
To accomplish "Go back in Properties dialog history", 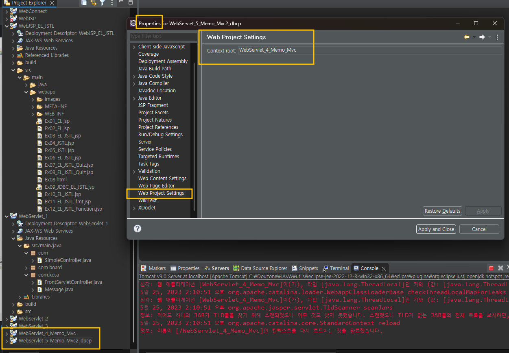I will [467, 37].
